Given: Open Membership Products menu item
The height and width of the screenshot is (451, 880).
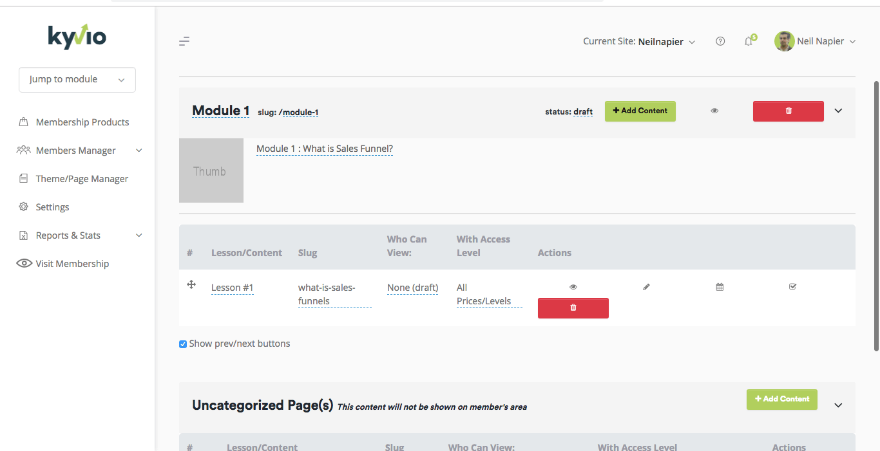Looking at the screenshot, I should pyautogui.click(x=82, y=122).
